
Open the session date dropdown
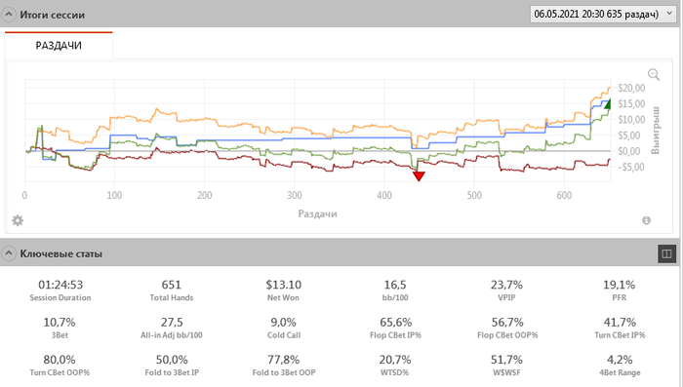(x=603, y=14)
